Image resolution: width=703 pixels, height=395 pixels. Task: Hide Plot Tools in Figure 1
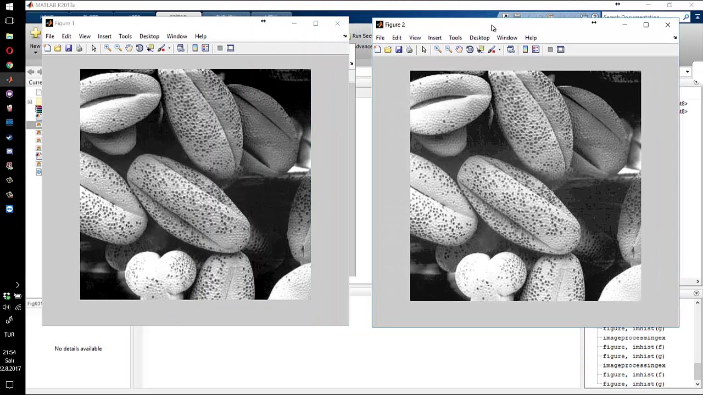220,48
